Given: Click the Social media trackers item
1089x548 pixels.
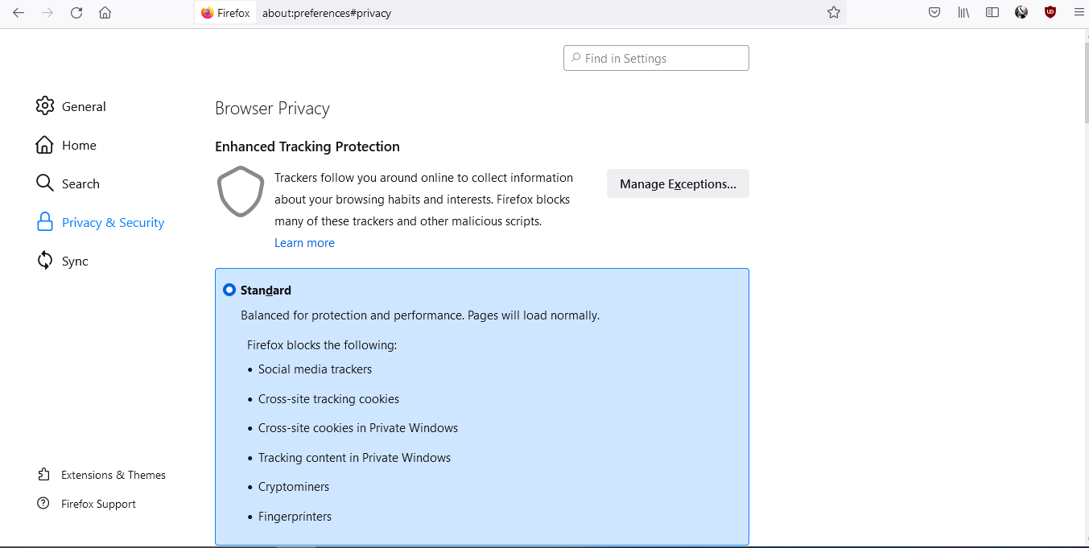Looking at the screenshot, I should pos(315,369).
